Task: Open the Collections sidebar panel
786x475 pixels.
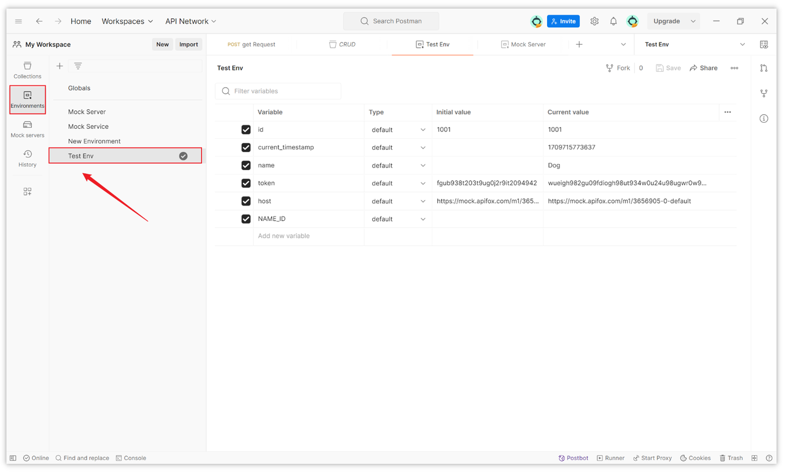Action: pyautogui.click(x=28, y=70)
